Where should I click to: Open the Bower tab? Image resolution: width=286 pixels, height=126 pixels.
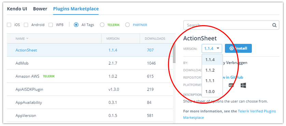point(40,9)
